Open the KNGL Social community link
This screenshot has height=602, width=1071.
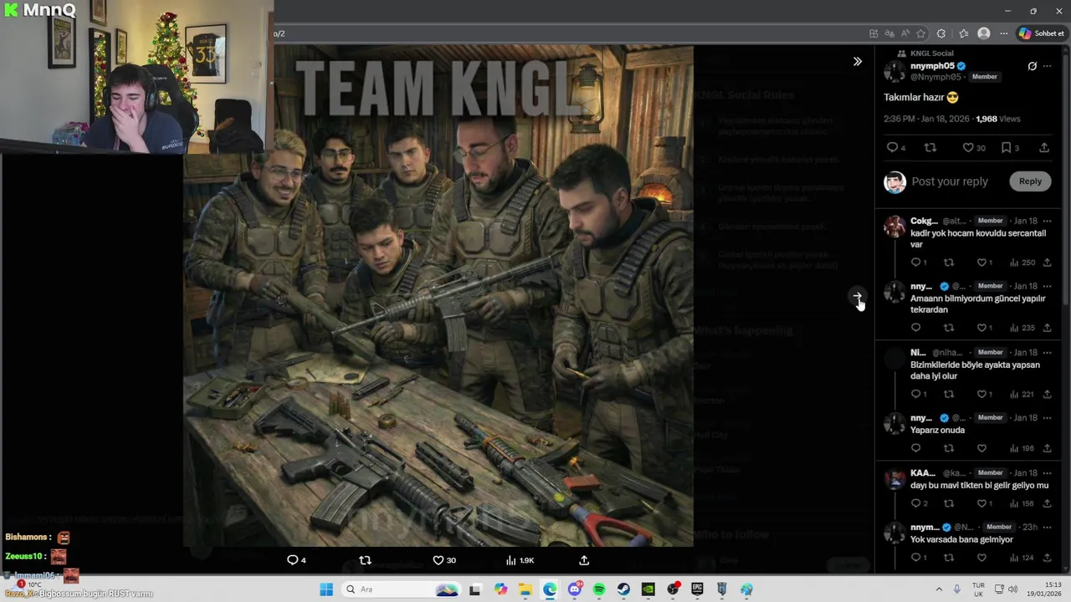point(931,54)
